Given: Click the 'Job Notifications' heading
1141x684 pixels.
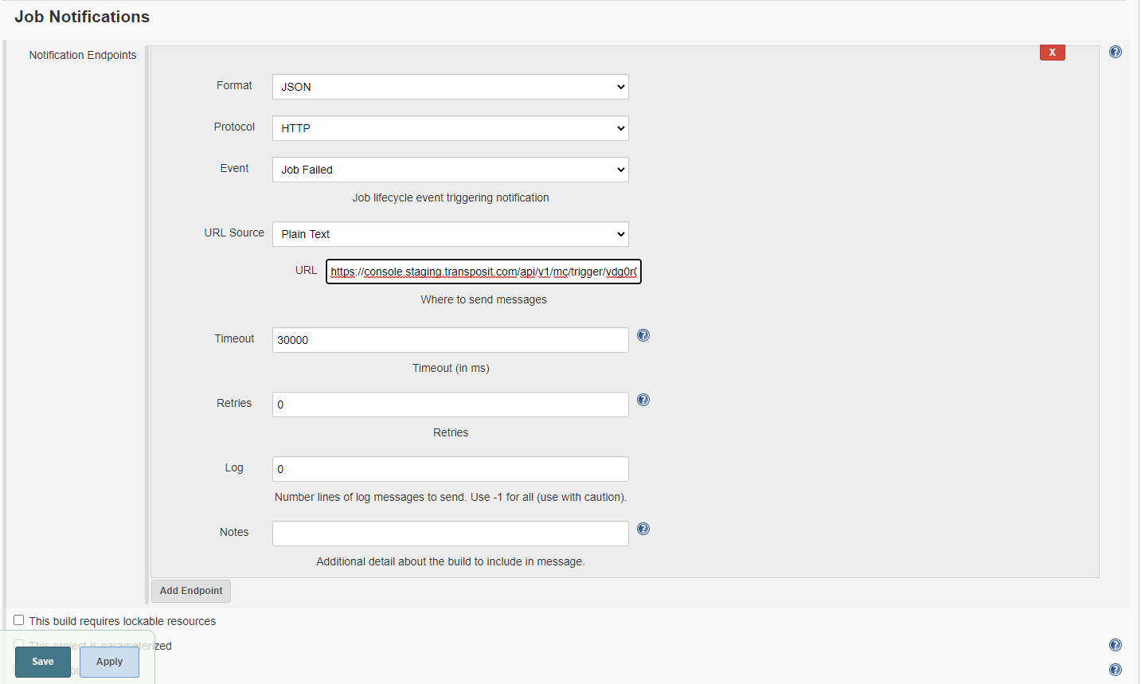Looking at the screenshot, I should coord(82,17).
